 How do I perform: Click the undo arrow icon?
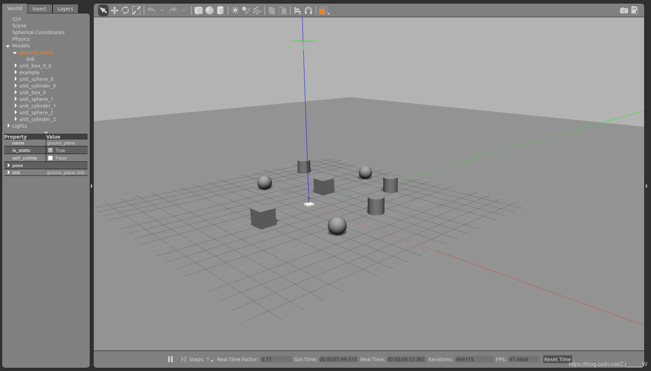coord(151,10)
